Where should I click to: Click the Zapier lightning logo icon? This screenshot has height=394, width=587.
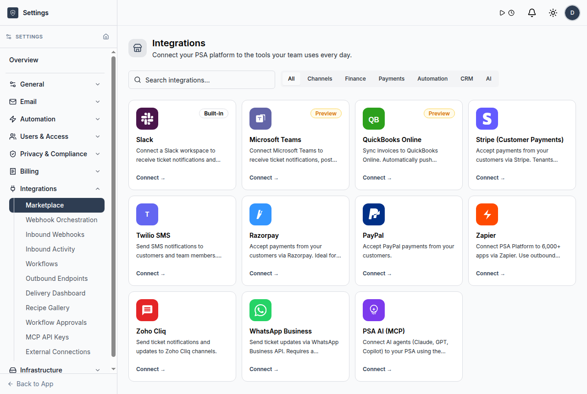(x=487, y=214)
